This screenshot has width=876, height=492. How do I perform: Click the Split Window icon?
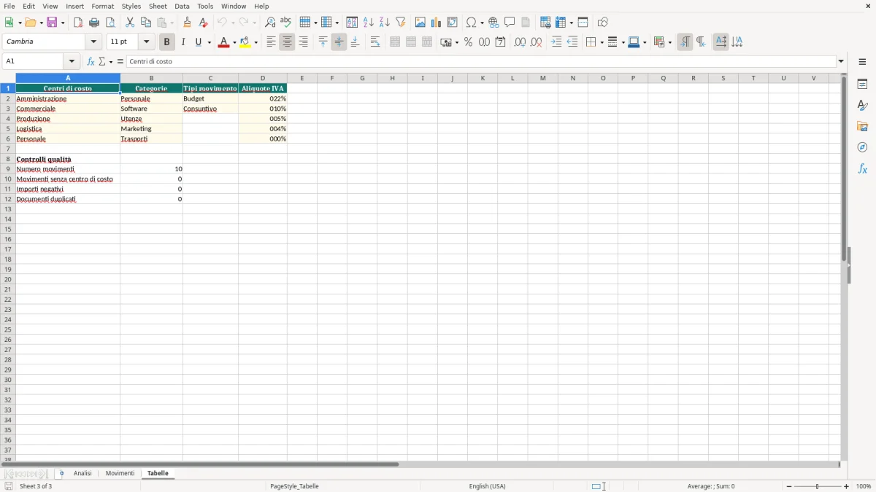pos(583,23)
